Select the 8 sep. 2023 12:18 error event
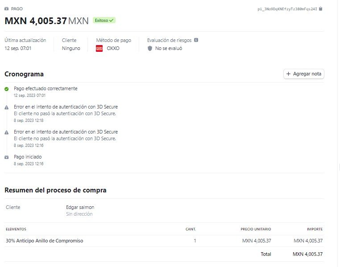340x267 pixels. (66, 113)
